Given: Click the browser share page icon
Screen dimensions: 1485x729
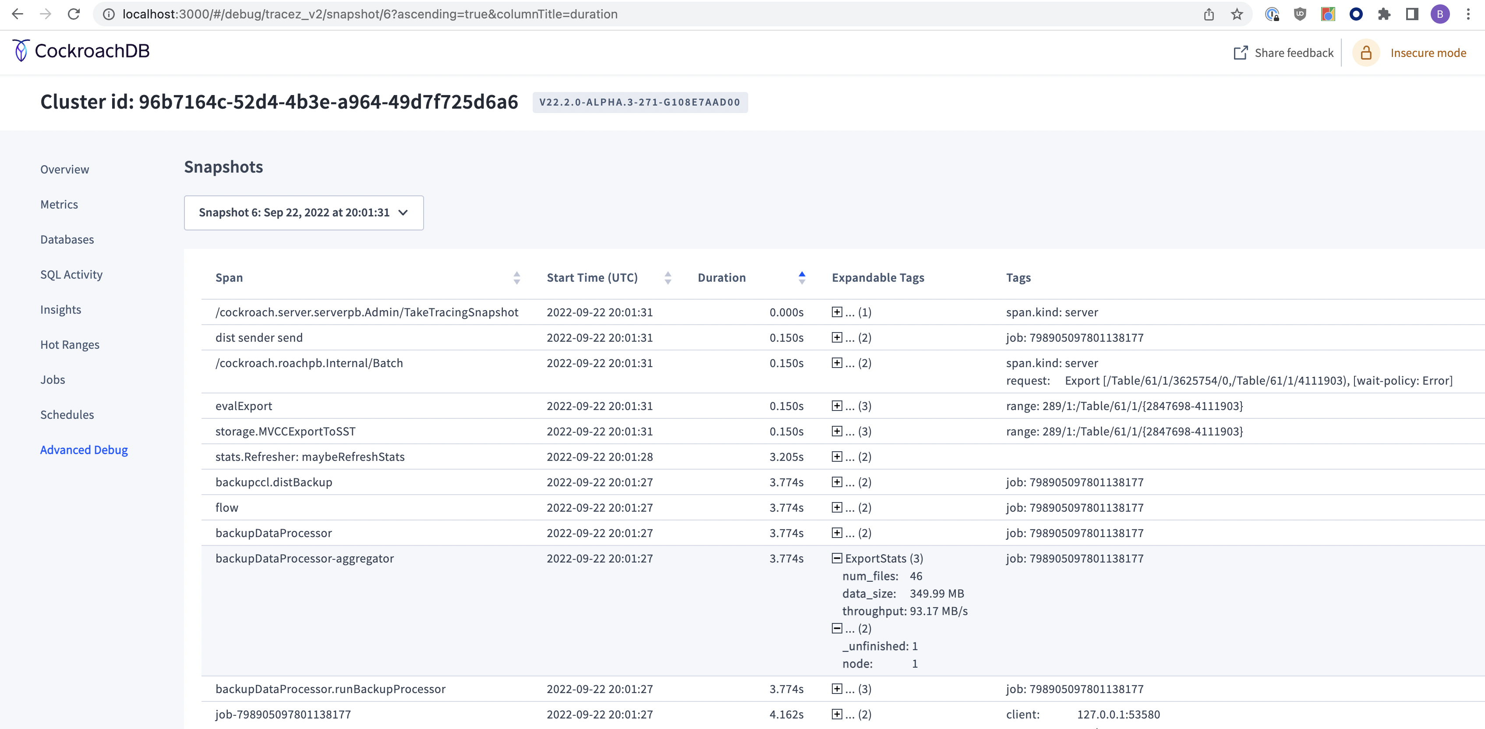Looking at the screenshot, I should tap(1209, 14).
